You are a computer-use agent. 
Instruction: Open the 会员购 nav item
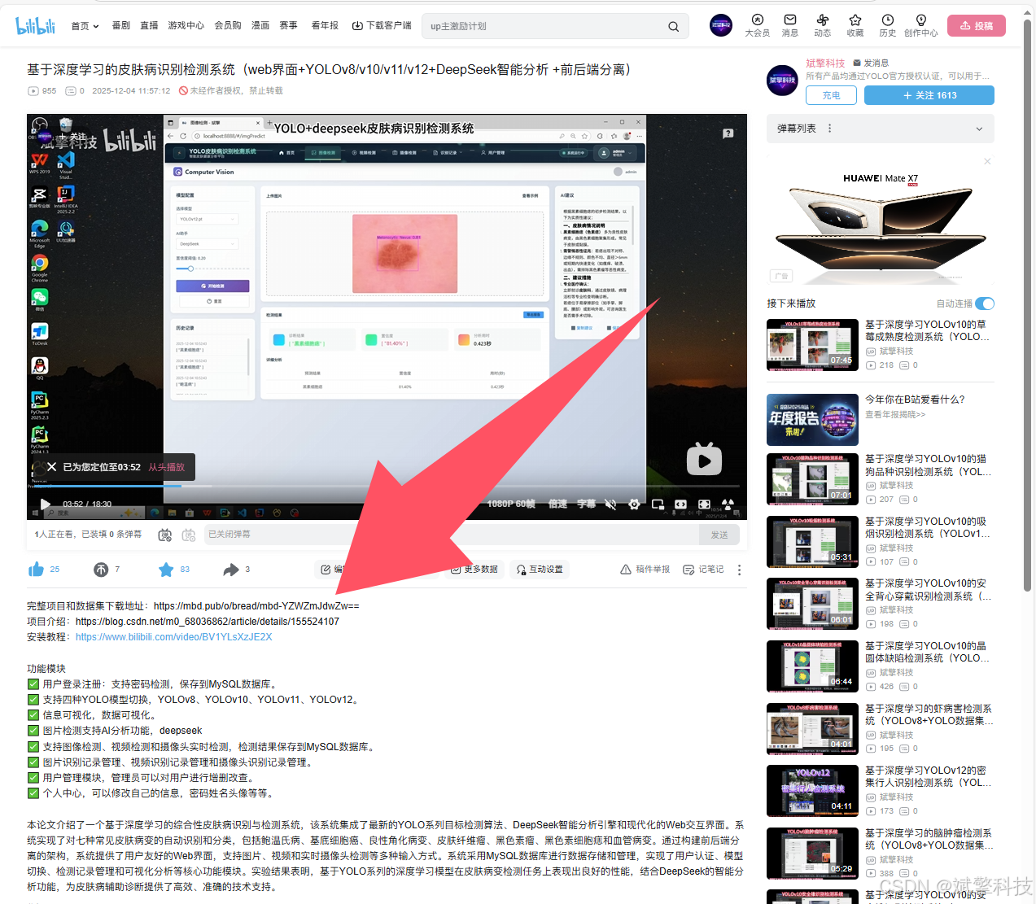pos(228,26)
